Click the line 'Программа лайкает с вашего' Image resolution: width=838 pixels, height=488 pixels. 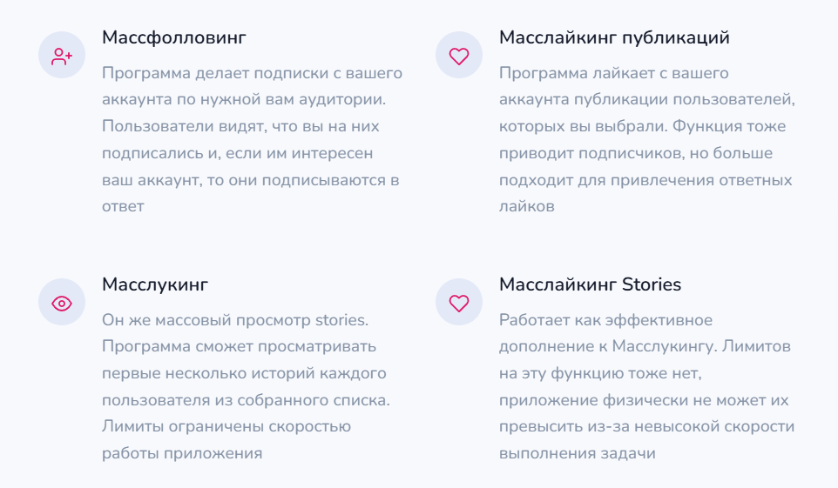click(613, 73)
